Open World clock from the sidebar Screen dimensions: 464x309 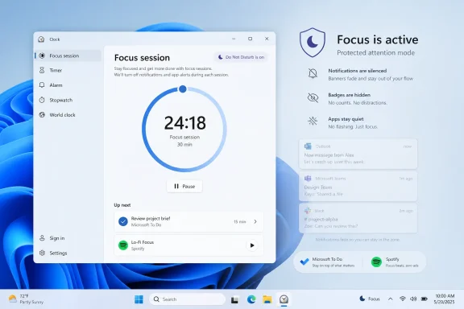[68, 115]
